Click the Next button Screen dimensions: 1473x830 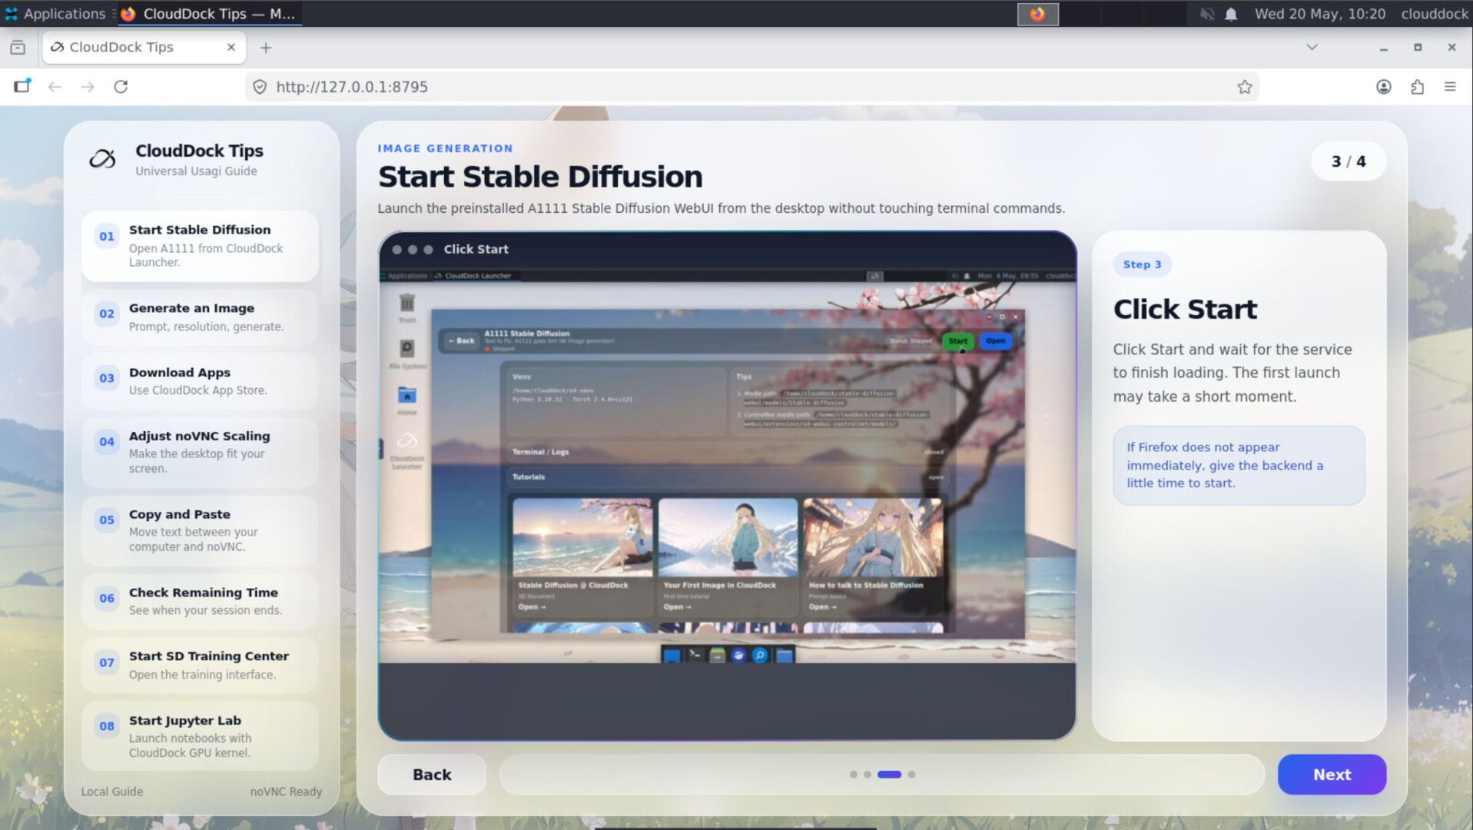[1332, 775]
